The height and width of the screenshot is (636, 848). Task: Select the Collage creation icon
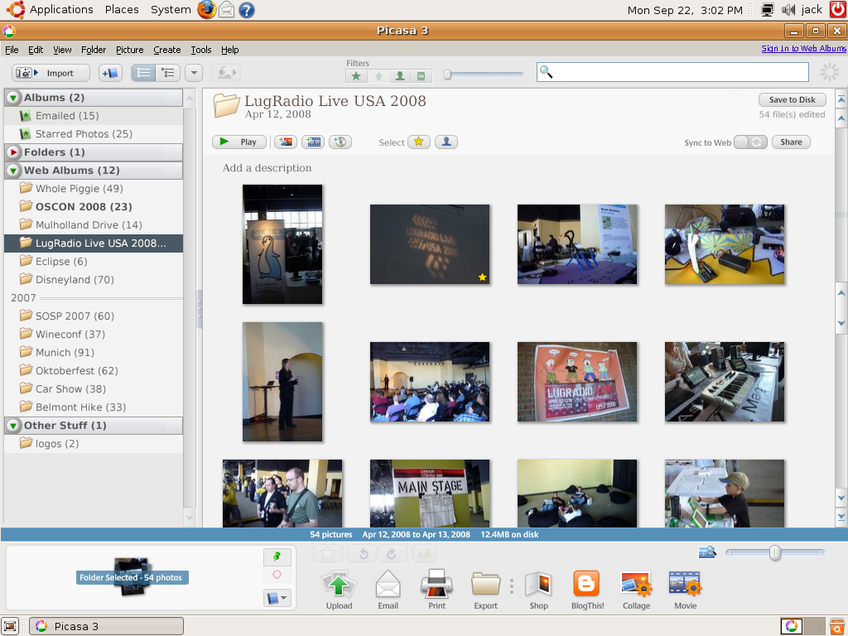pyautogui.click(x=636, y=588)
